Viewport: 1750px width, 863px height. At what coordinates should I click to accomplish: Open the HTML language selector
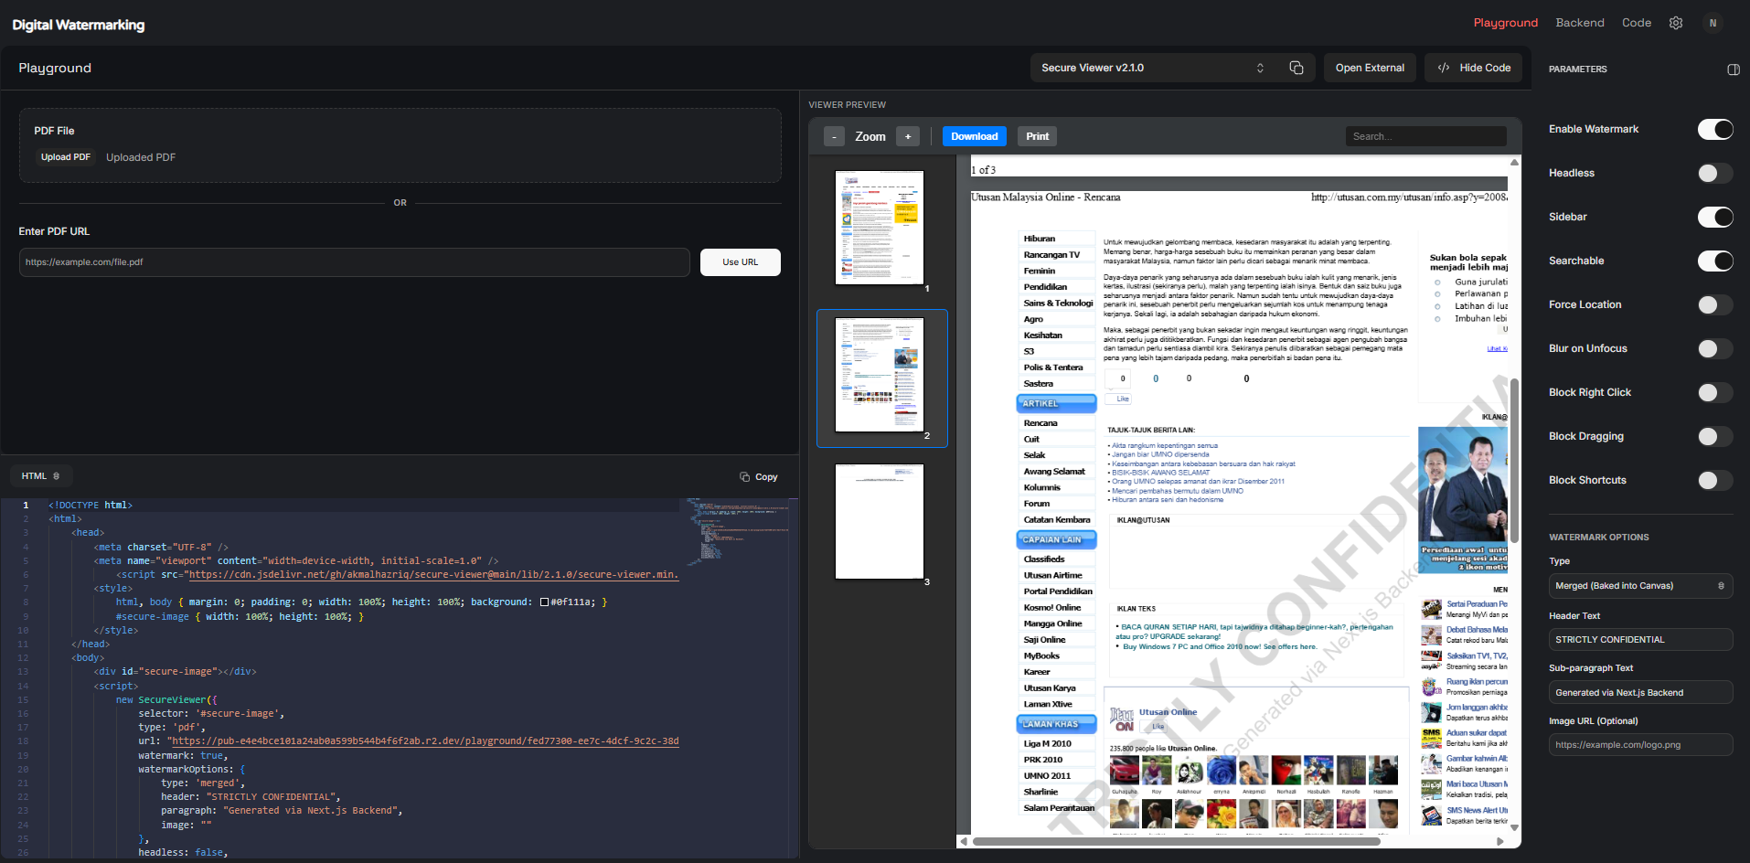pyautogui.click(x=41, y=476)
